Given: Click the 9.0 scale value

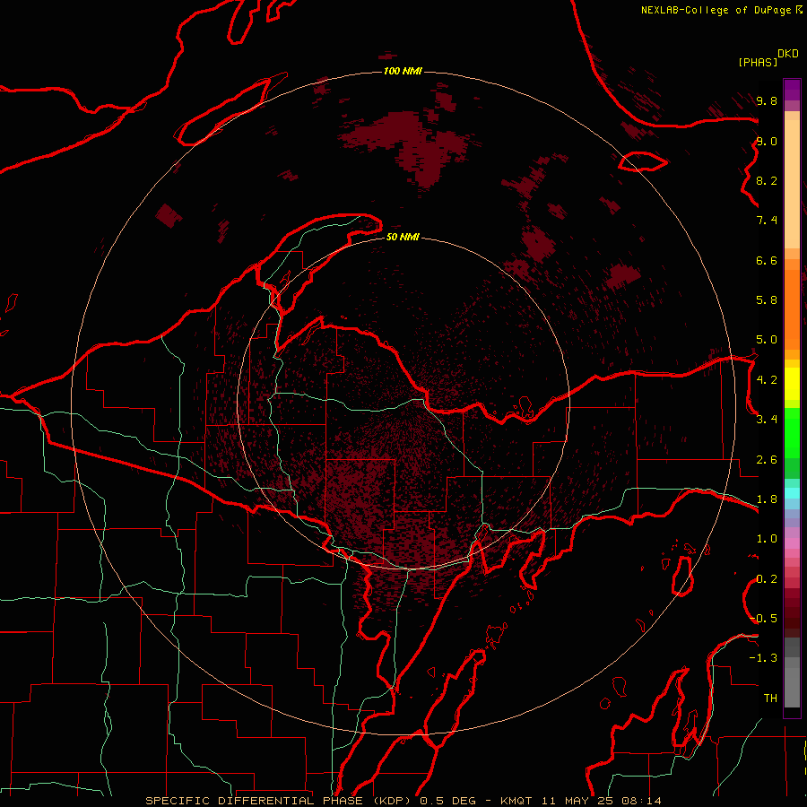Looking at the screenshot, I should [767, 141].
